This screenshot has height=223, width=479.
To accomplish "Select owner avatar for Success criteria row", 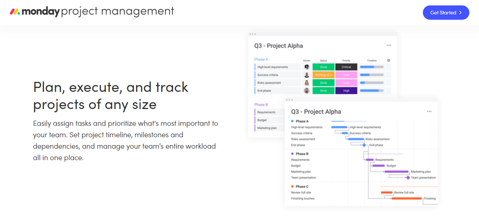I will (307, 75).
